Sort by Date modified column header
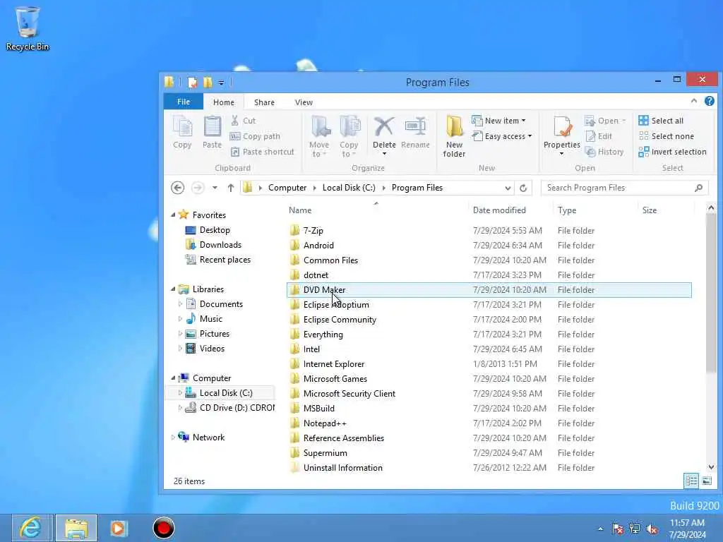The width and height of the screenshot is (723, 542). click(499, 210)
